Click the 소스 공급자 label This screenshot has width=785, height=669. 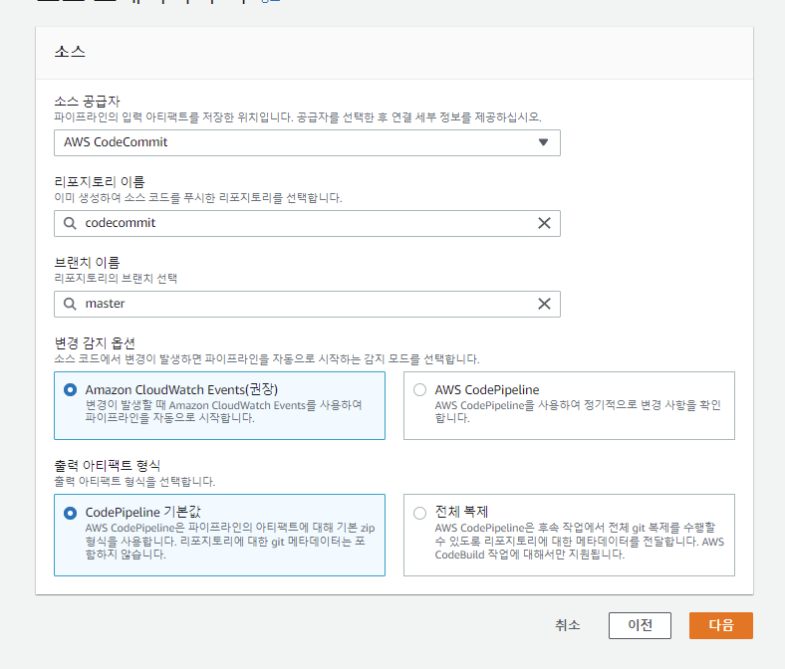[x=87, y=102]
